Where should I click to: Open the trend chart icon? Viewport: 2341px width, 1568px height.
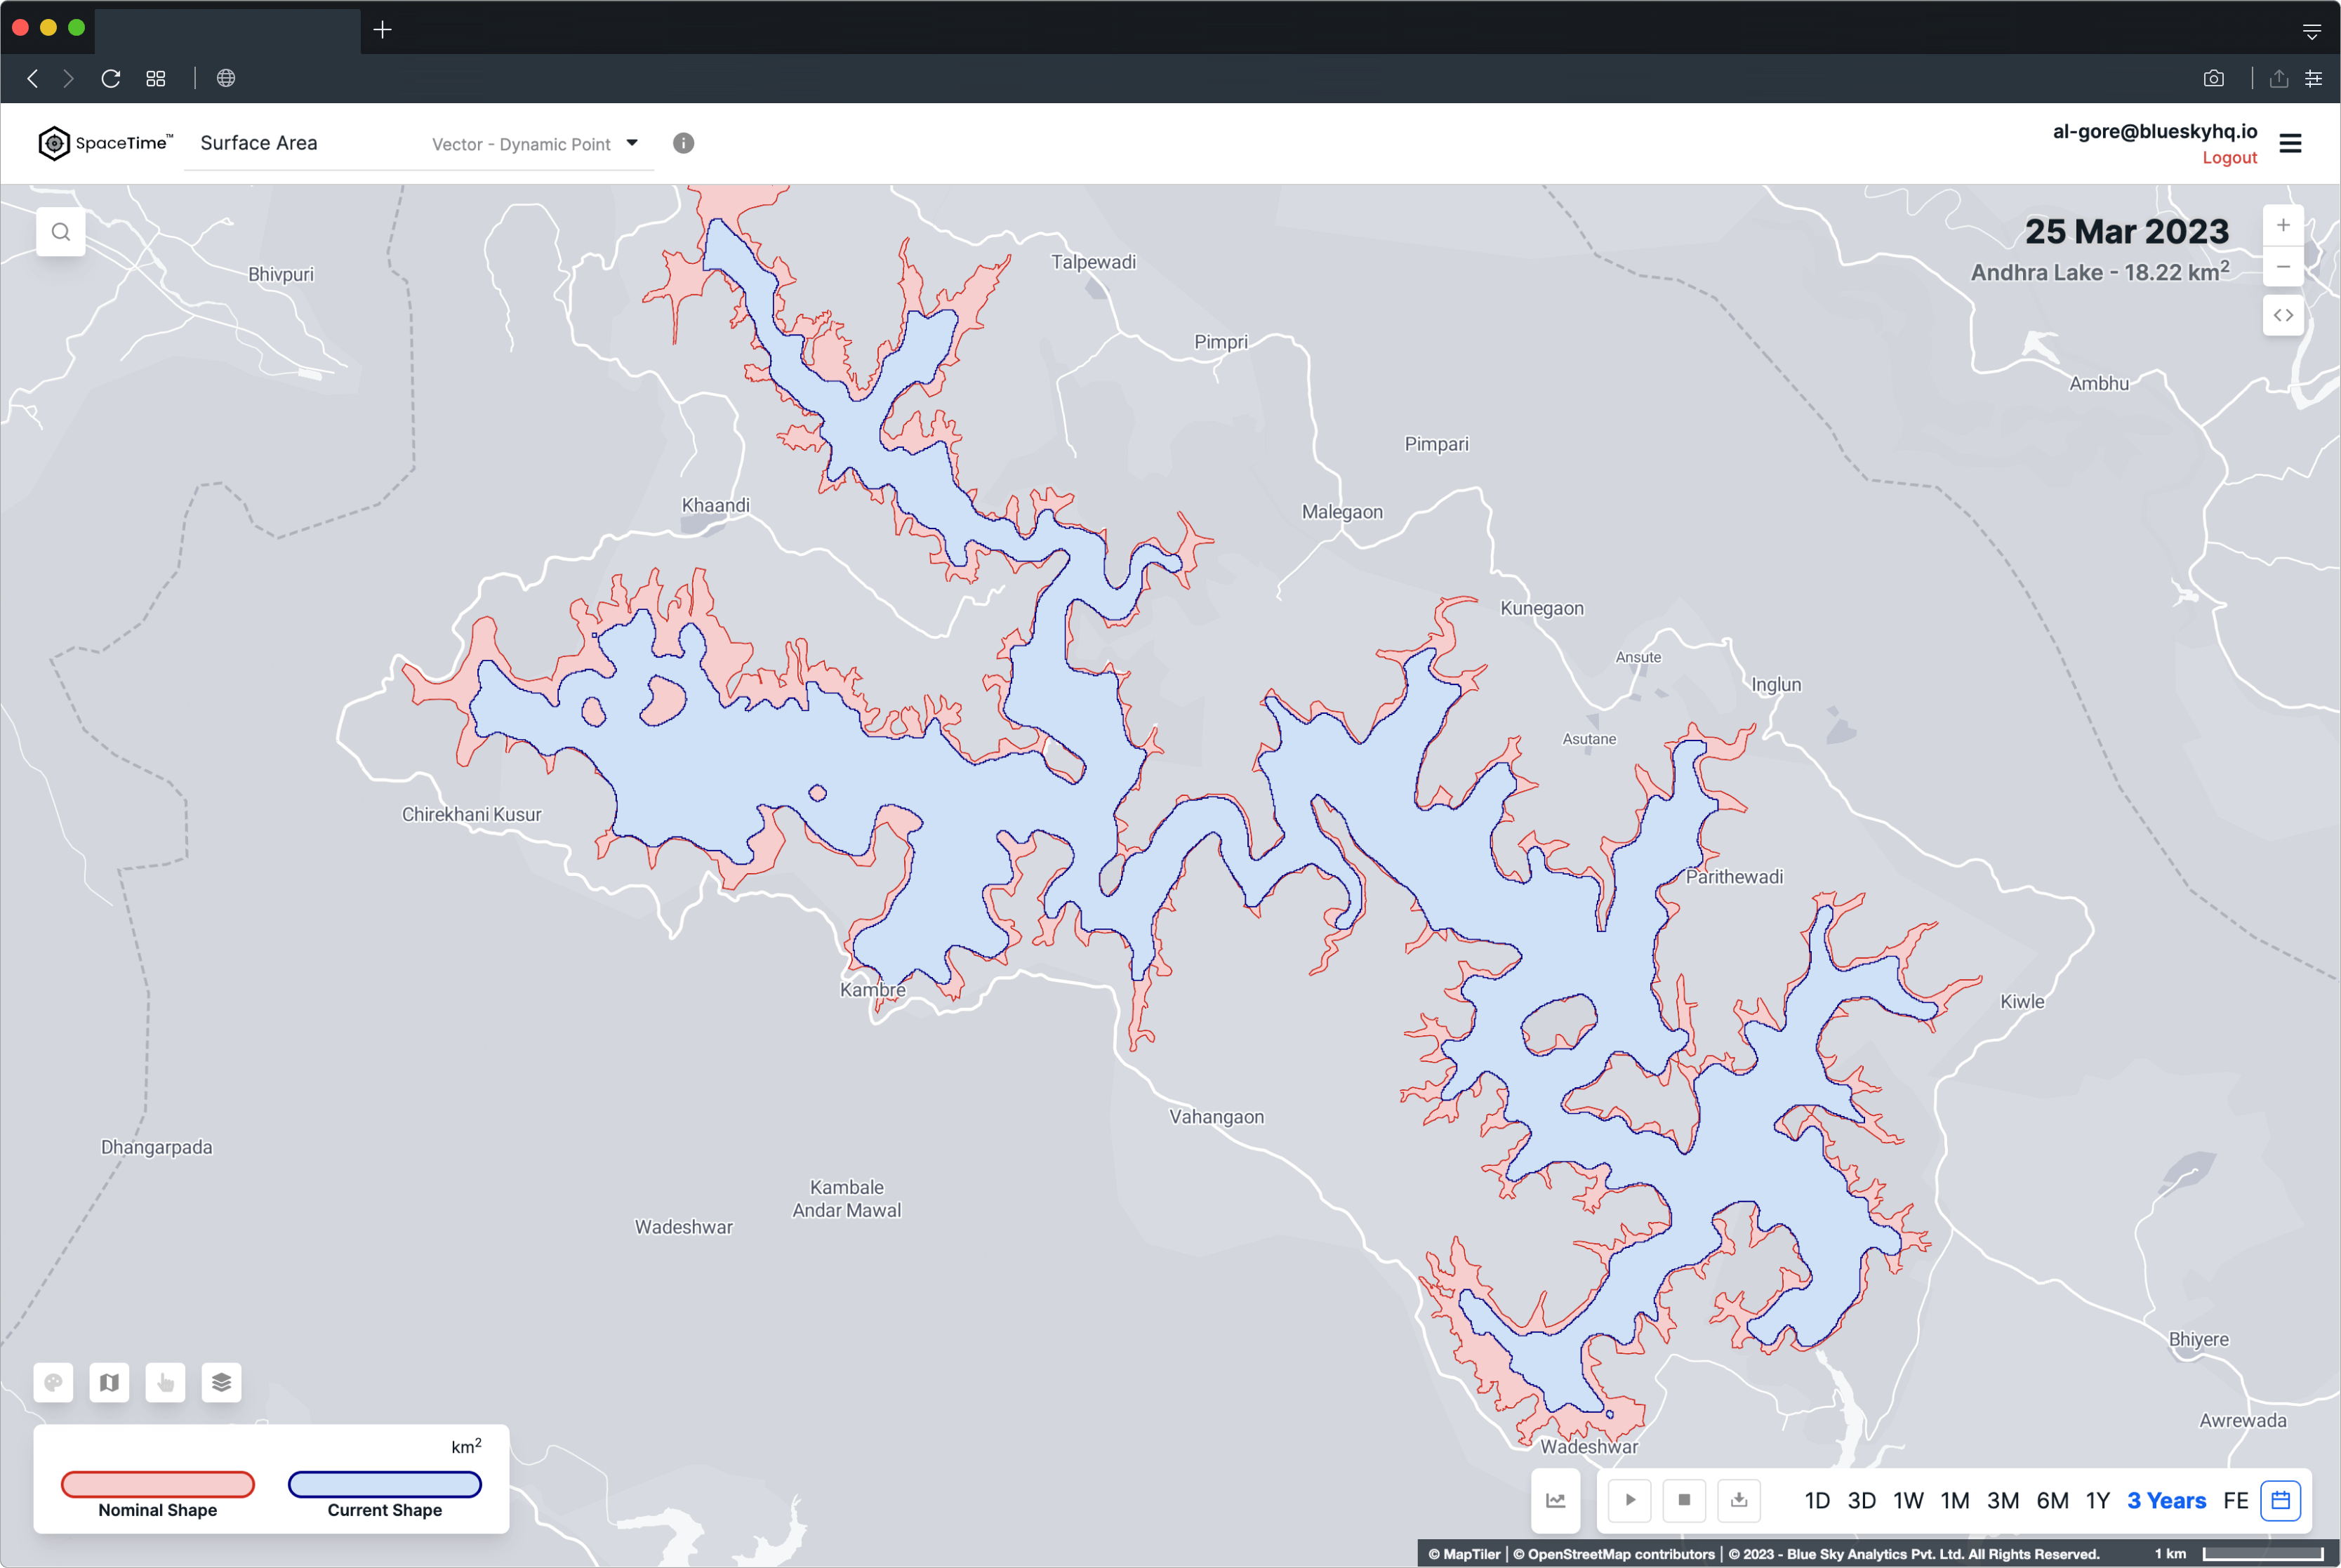click(x=1556, y=1500)
